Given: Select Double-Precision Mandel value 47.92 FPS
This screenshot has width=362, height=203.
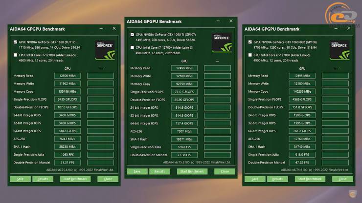Looking at the screenshot, I should (302, 162).
